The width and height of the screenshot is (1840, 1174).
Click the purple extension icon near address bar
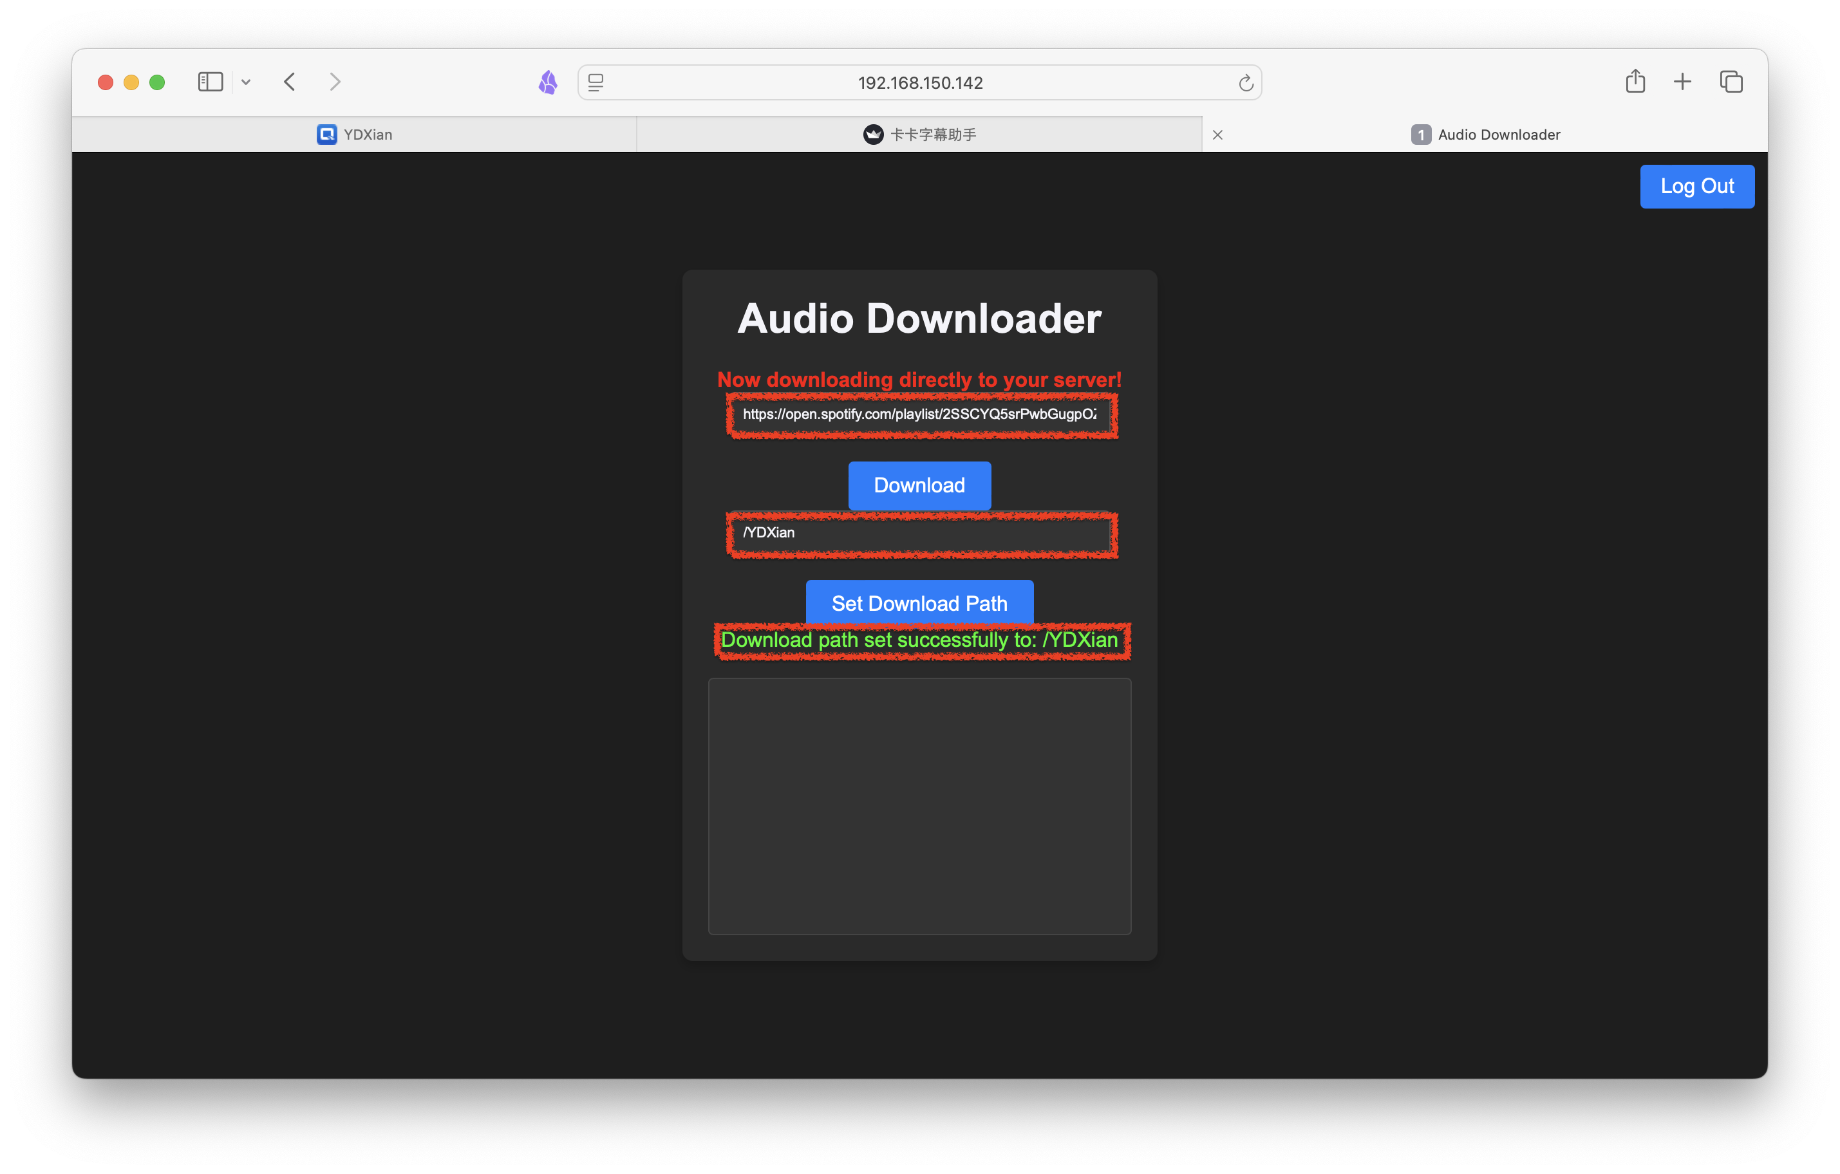[x=548, y=82]
